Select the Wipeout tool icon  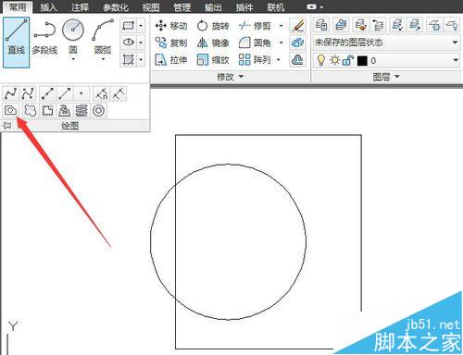tap(47, 110)
